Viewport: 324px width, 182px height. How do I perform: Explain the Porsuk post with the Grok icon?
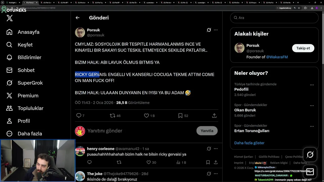[x=209, y=30]
